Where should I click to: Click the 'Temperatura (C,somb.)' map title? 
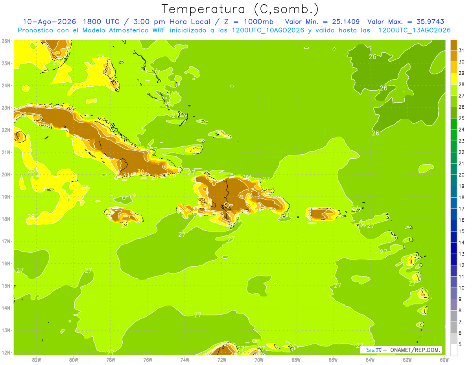pyautogui.click(x=240, y=9)
